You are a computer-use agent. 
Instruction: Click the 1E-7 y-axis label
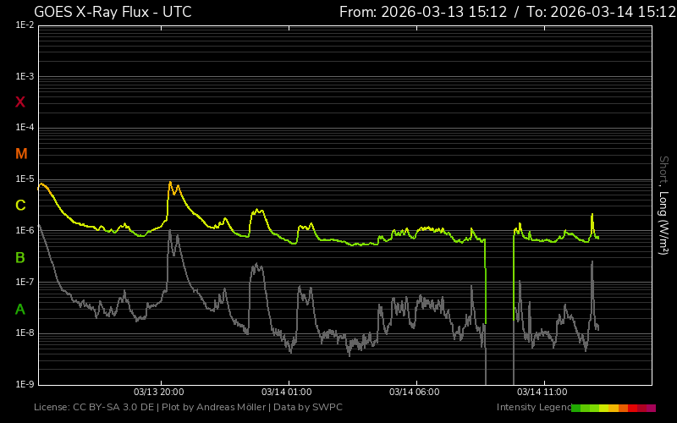[25, 282]
